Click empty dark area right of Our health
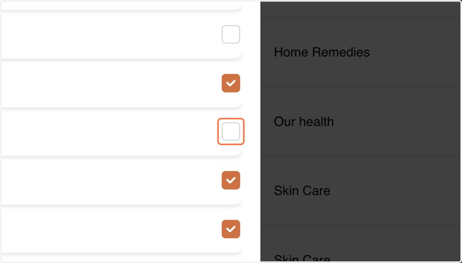The width and height of the screenshot is (462, 263). [x=397, y=122]
